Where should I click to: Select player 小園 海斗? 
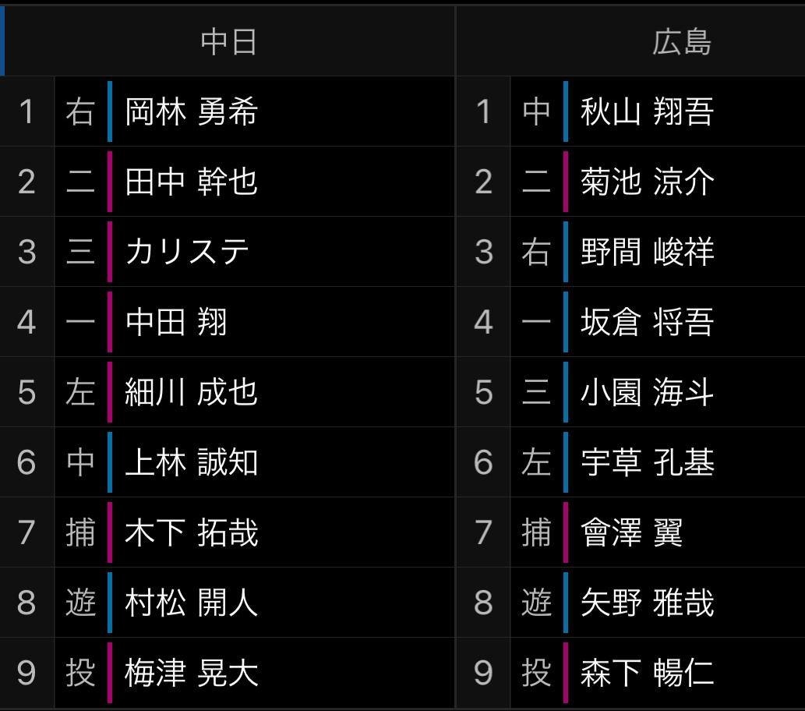pos(647,392)
